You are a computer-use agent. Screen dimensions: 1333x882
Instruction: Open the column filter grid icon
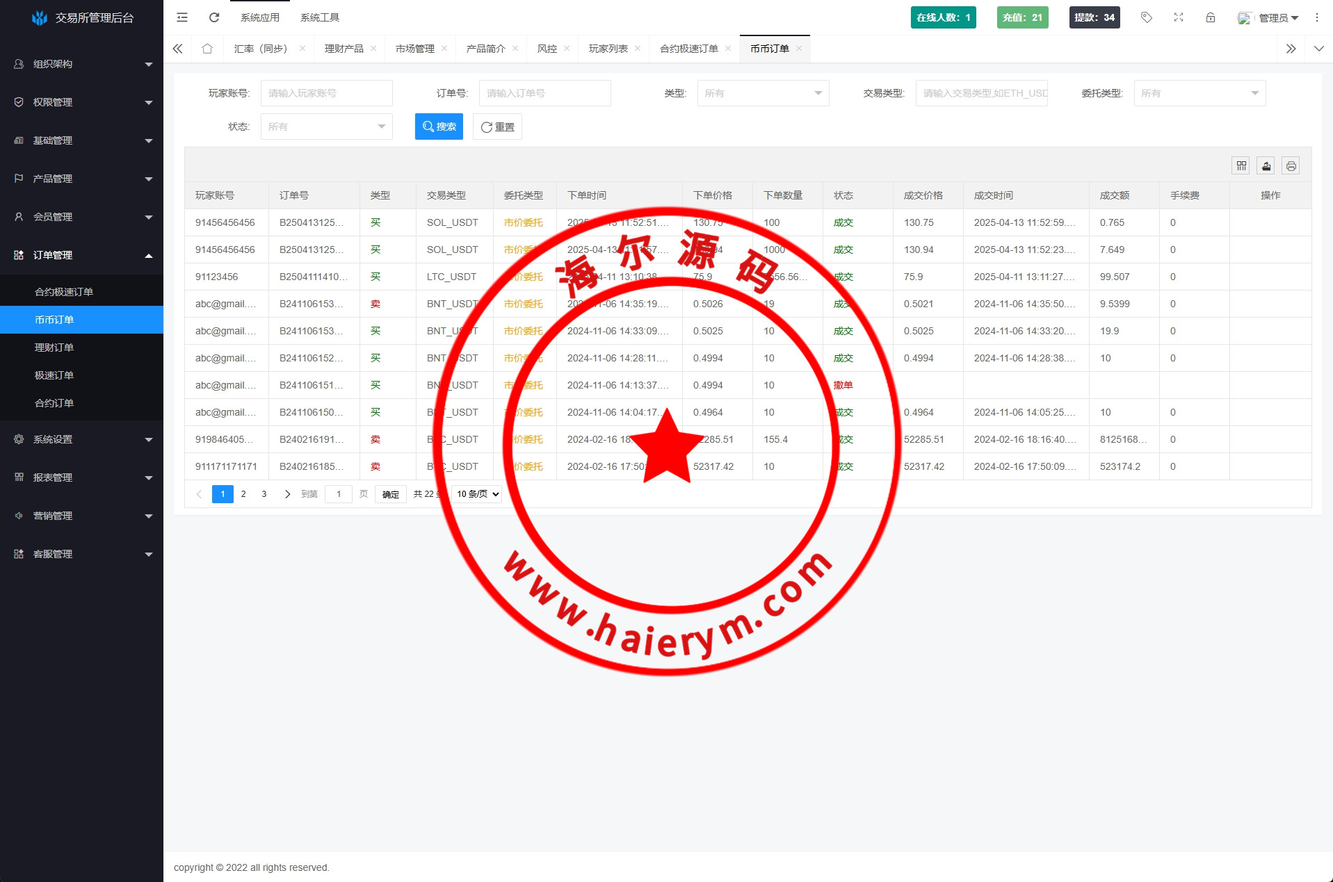(1241, 165)
